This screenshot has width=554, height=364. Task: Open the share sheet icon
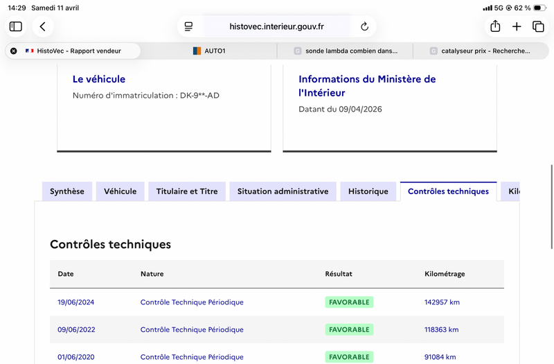coord(495,26)
